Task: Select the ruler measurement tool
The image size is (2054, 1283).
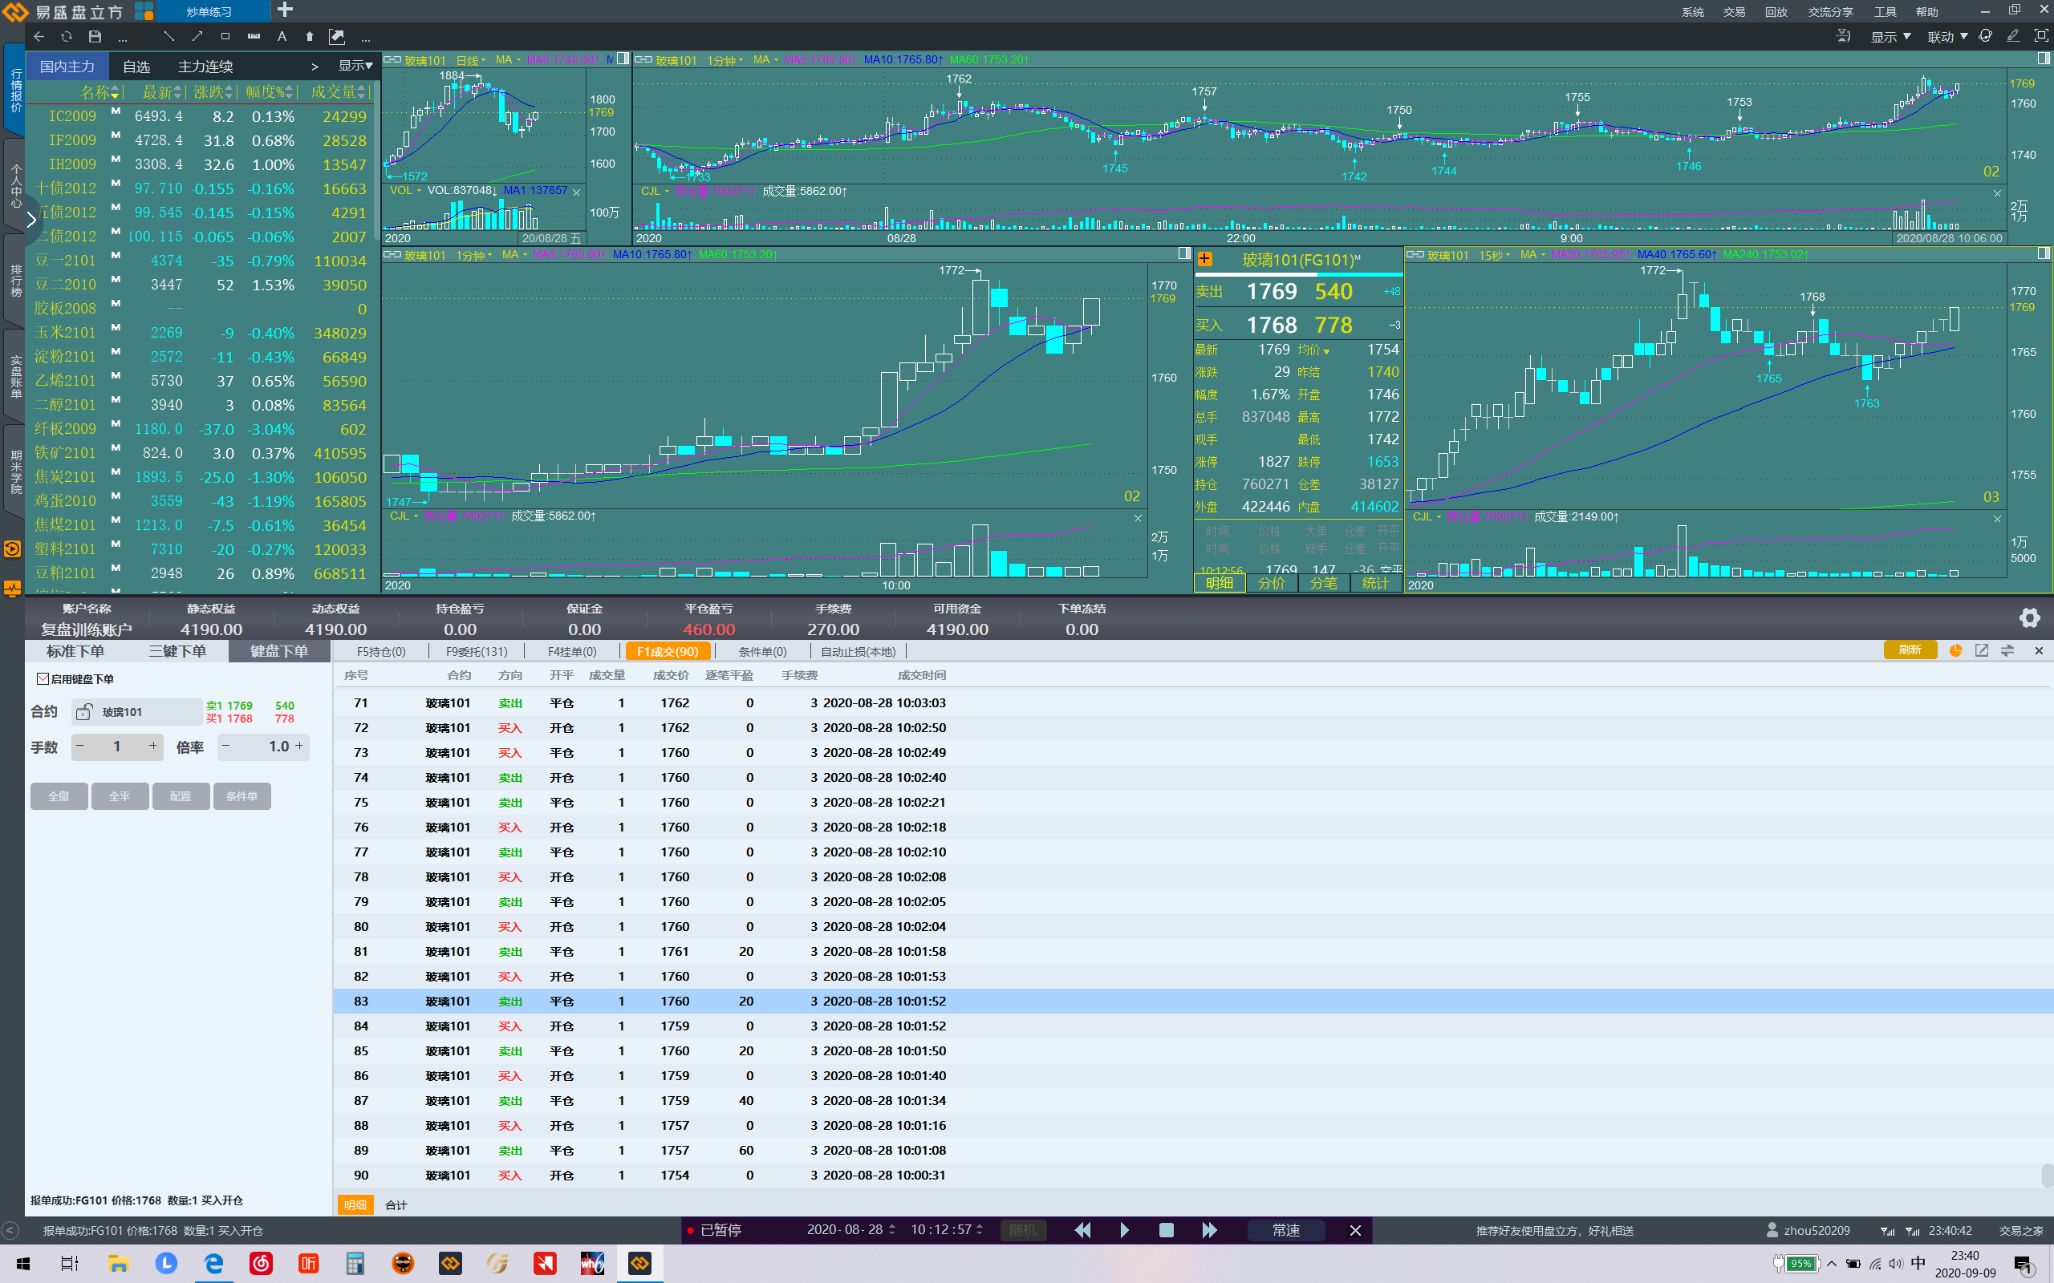Action: [x=253, y=37]
